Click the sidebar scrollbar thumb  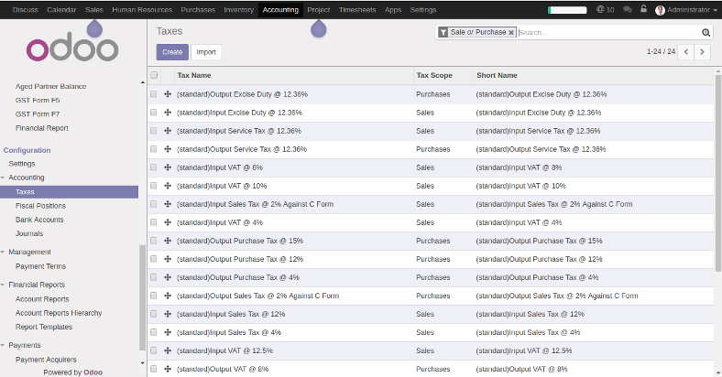pyautogui.click(x=142, y=297)
